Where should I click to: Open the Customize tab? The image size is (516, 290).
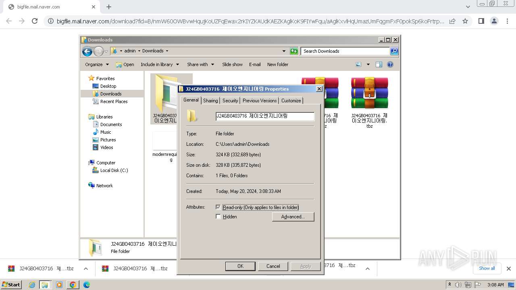tap(291, 101)
